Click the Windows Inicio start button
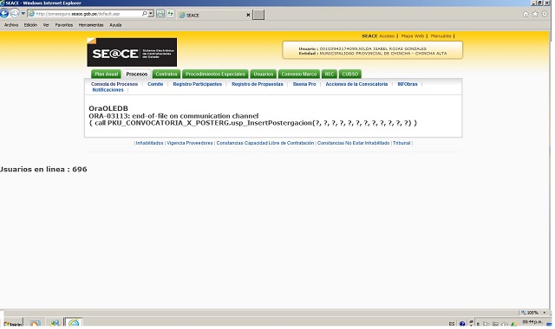 [12, 324]
